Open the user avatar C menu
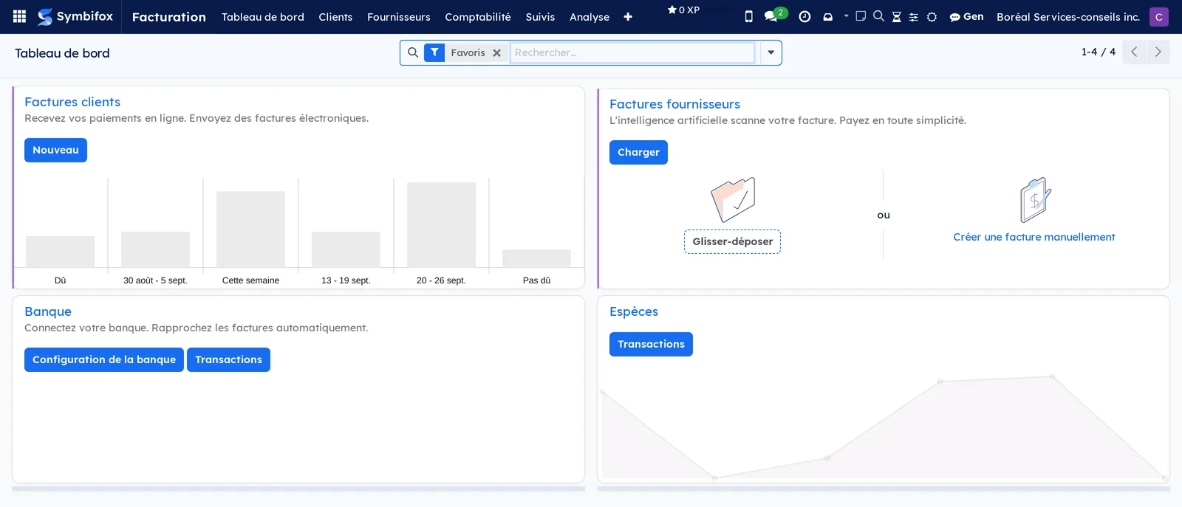The height and width of the screenshot is (507, 1182). (1159, 16)
